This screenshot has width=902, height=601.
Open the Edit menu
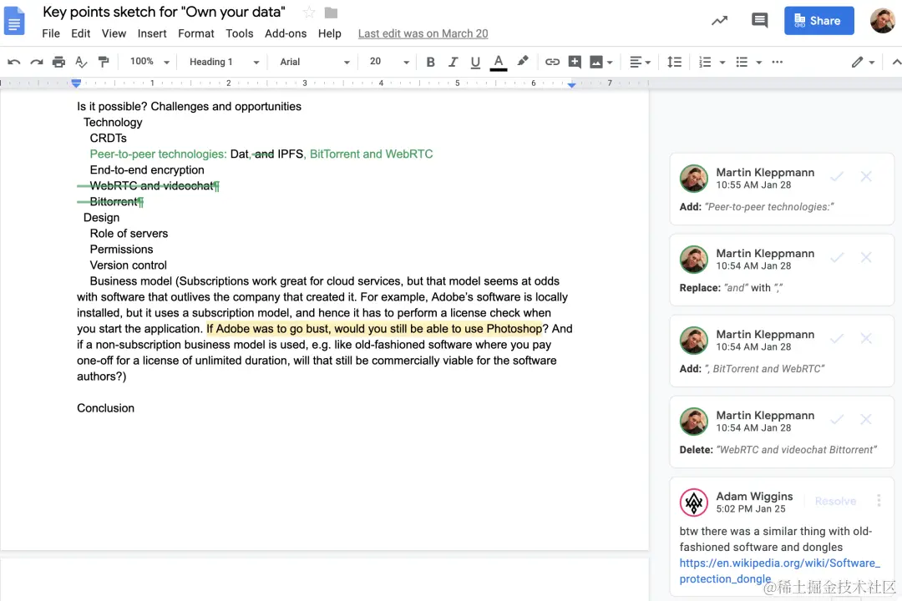click(80, 33)
